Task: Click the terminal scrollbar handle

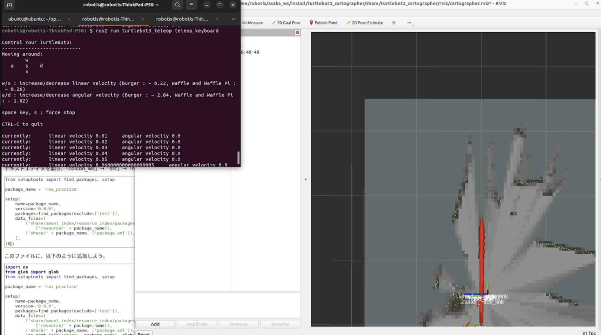Action: [x=238, y=158]
